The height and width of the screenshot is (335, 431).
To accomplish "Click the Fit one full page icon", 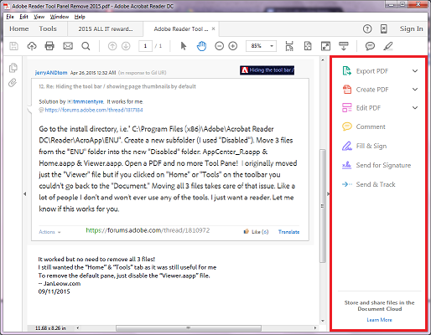I will [308, 46].
